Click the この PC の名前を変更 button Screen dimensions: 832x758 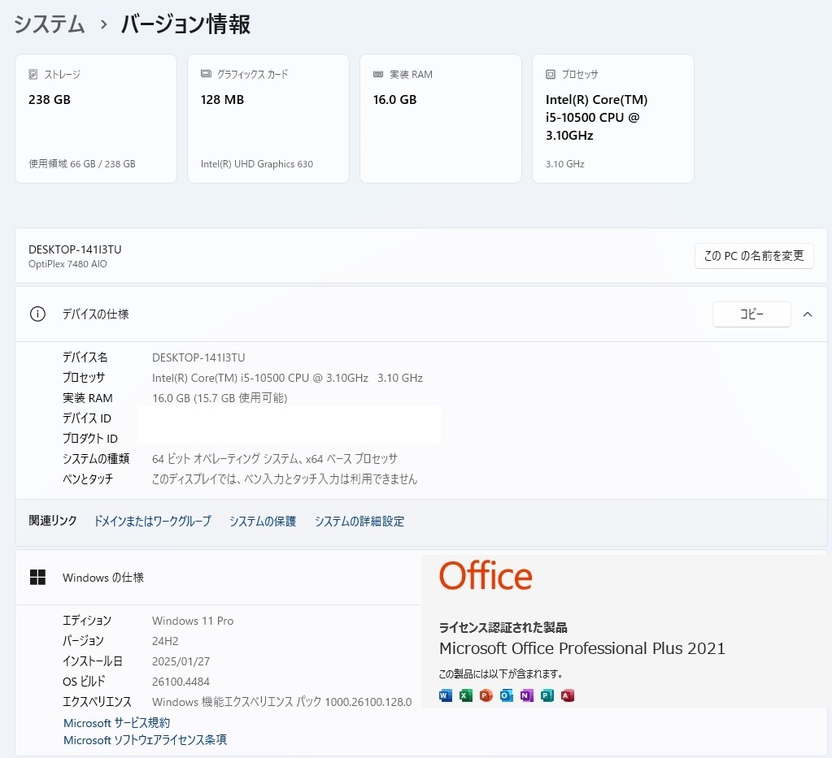[x=754, y=256]
